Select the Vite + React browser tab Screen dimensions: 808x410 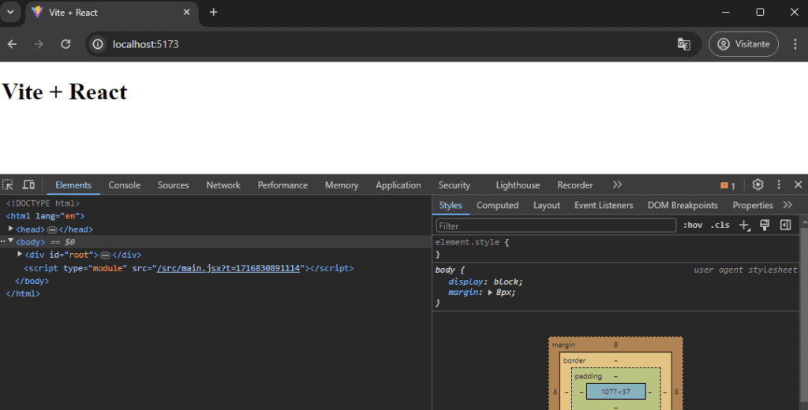(111, 13)
